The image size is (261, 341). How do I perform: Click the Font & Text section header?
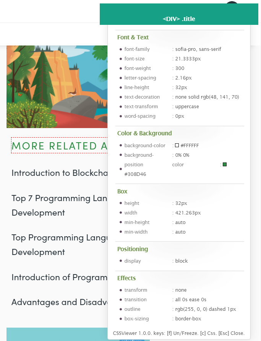[x=133, y=37]
